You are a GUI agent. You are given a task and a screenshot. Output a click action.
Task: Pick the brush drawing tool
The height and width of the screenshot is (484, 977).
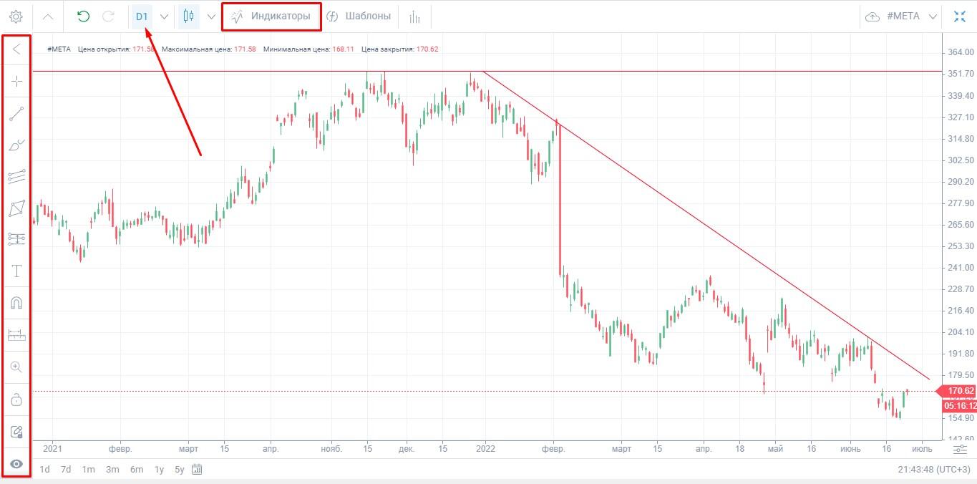16,145
